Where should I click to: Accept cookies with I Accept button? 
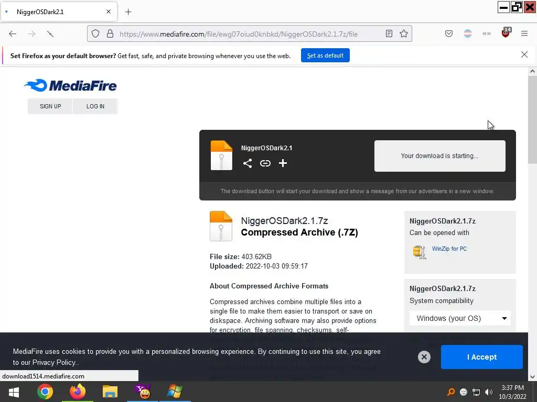(482, 357)
